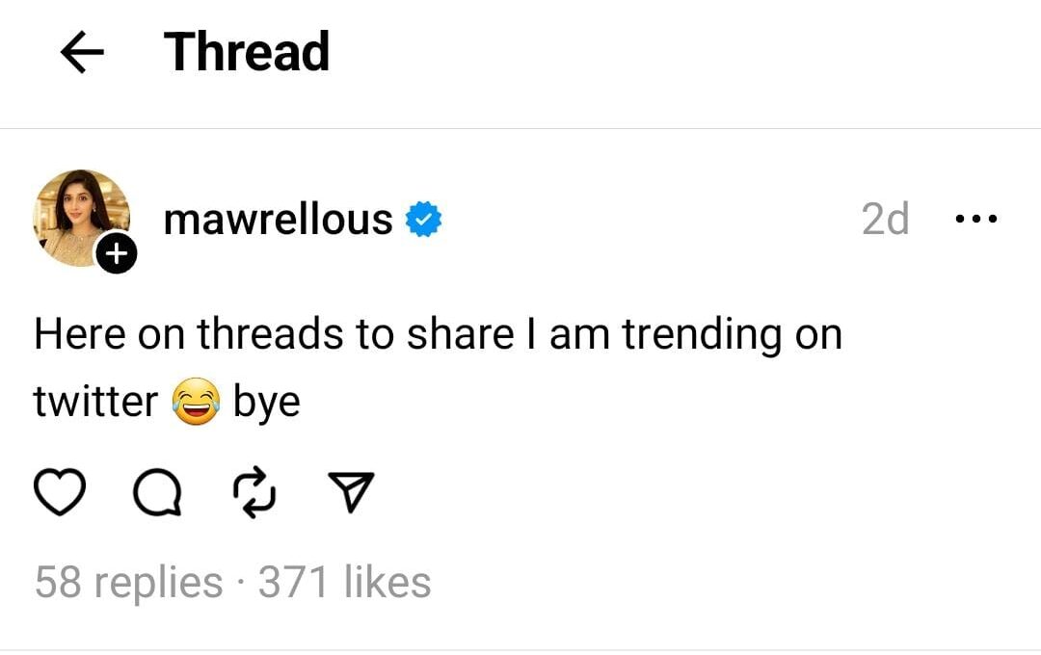The height and width of the screenshot is (655, 1041).
Task: Click the Thread page title
Action: pyautogui.click(x=247, y=52)
